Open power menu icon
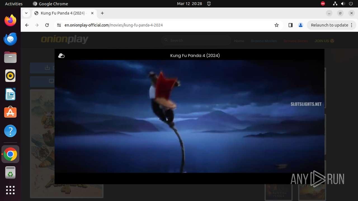The height and width of the screenshot is (201, 358). pos(351,4)
